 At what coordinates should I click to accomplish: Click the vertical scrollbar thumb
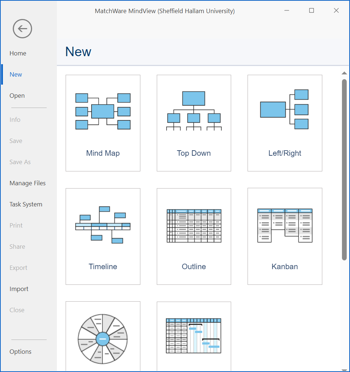point(344,170)
